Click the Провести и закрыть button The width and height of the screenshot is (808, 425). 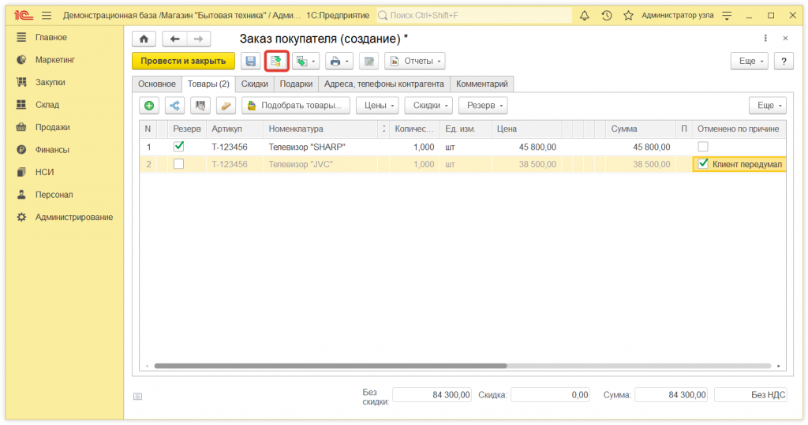click(x=183, y=62)
